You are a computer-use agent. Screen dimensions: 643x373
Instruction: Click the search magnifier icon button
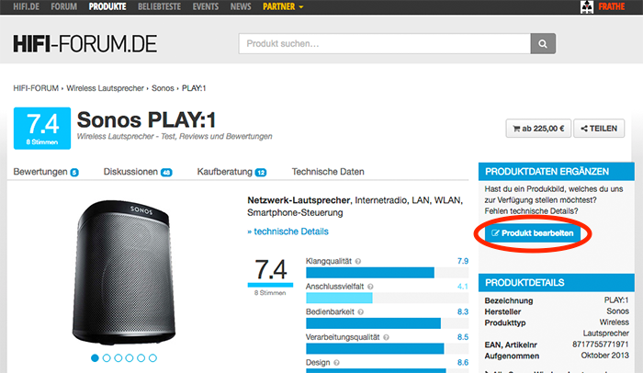tap(544, 43)
